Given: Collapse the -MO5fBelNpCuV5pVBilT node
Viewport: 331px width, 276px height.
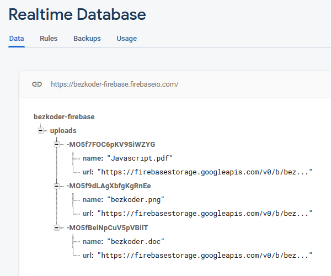Looking at the screenshot, I should click(x=57, y=228).
